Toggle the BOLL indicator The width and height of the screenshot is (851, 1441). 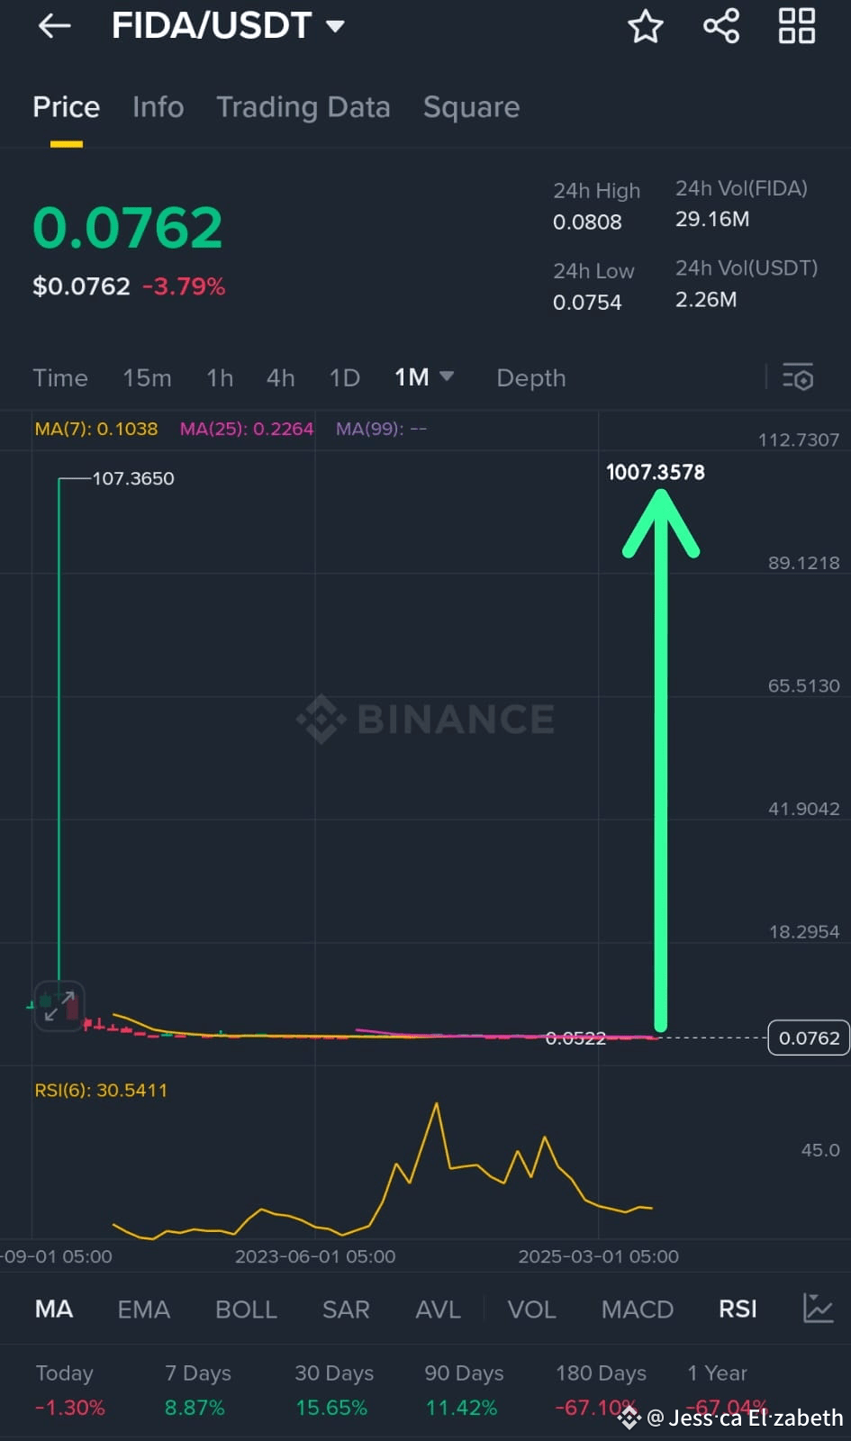click(246, 1309)
